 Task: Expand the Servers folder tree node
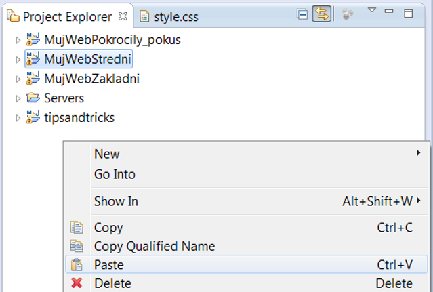18,99
